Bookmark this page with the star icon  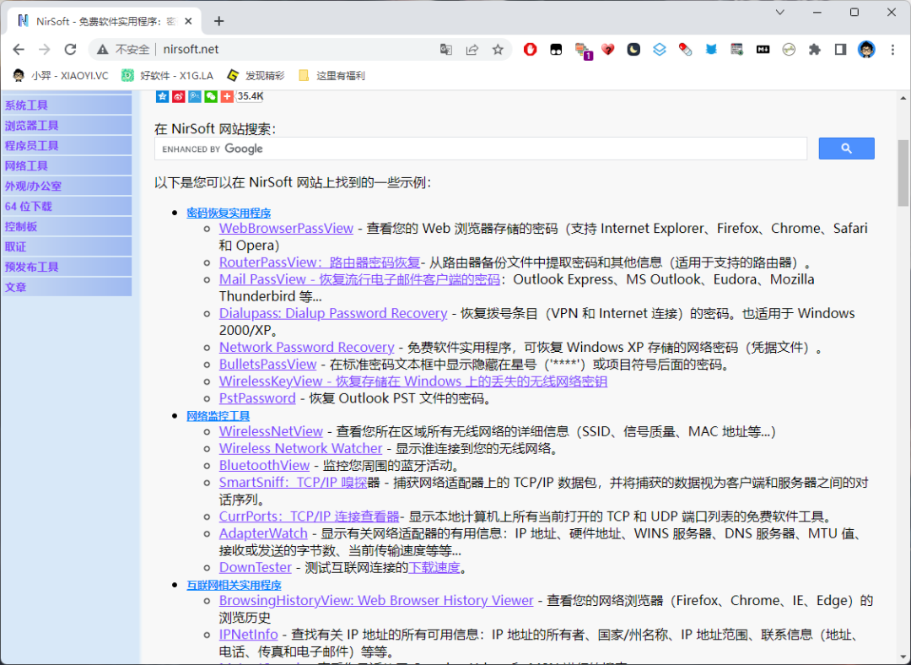498,50
